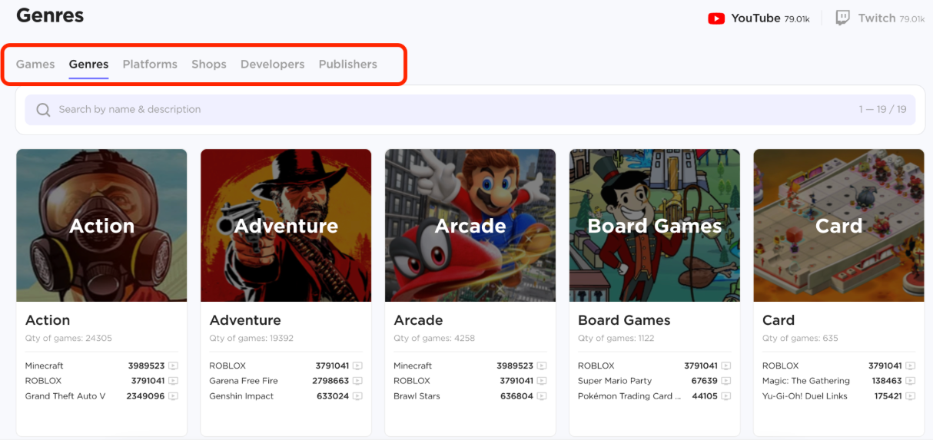Open Grand Theft Auto V entry
Image resolution: width=933 pixels, height=440 pixels.
tap(65, 396)
